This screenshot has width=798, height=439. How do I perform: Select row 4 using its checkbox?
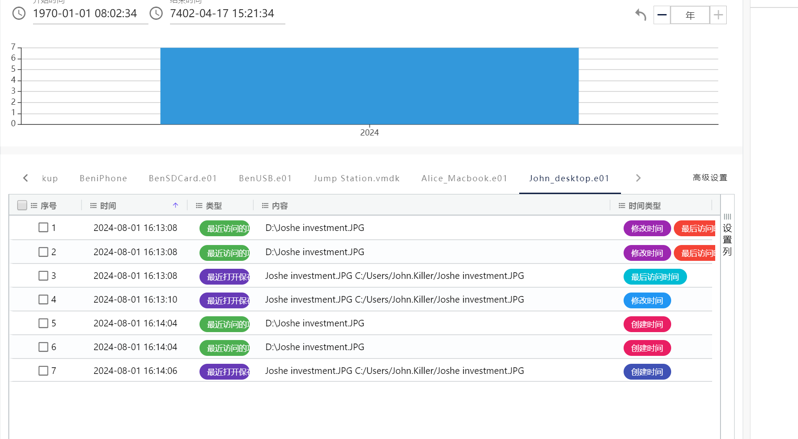click(43, 300)
